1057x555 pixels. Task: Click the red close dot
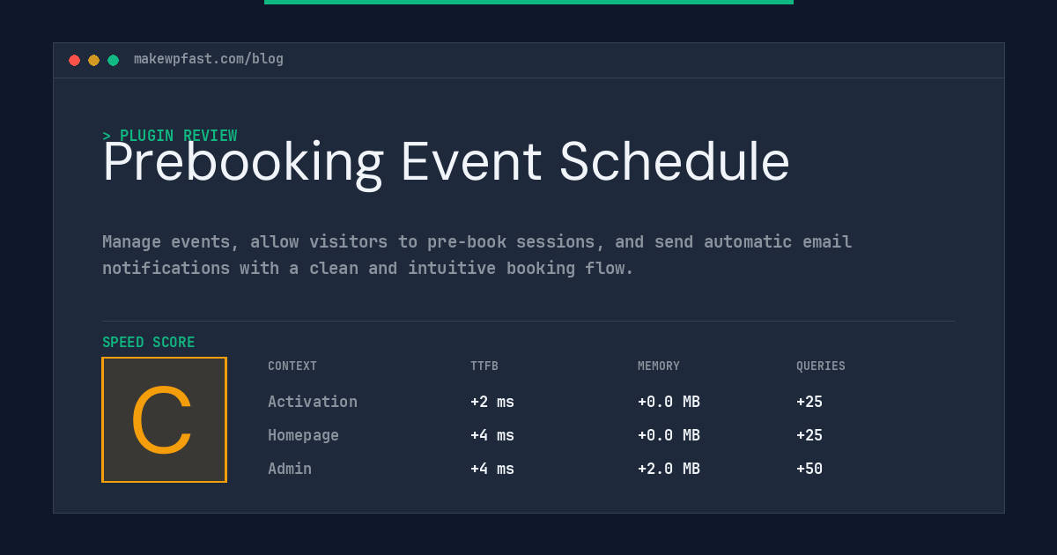point(74,60)
